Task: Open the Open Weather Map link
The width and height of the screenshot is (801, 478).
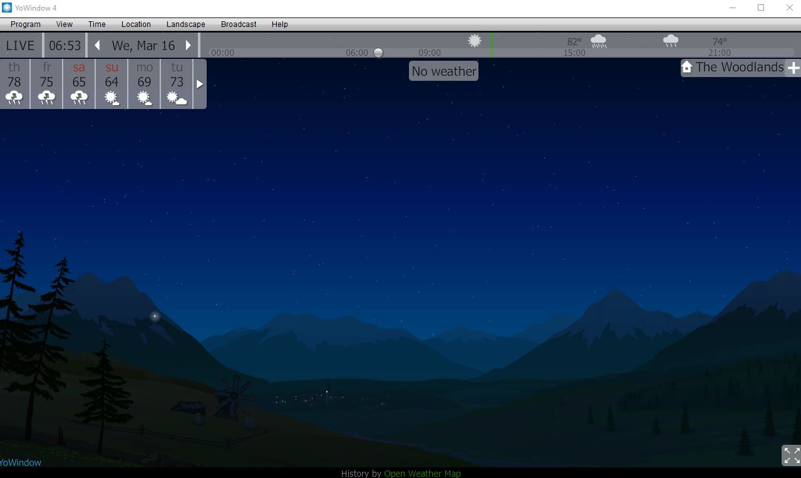Action: tap(422, 474)
